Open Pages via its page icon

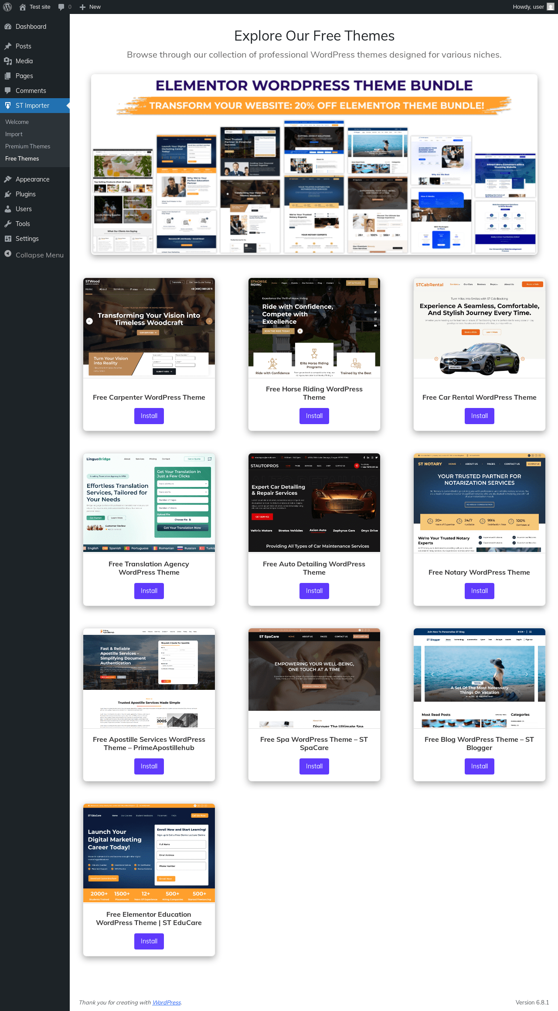point(8,76)
